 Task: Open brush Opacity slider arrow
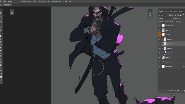tap(32, 1)
